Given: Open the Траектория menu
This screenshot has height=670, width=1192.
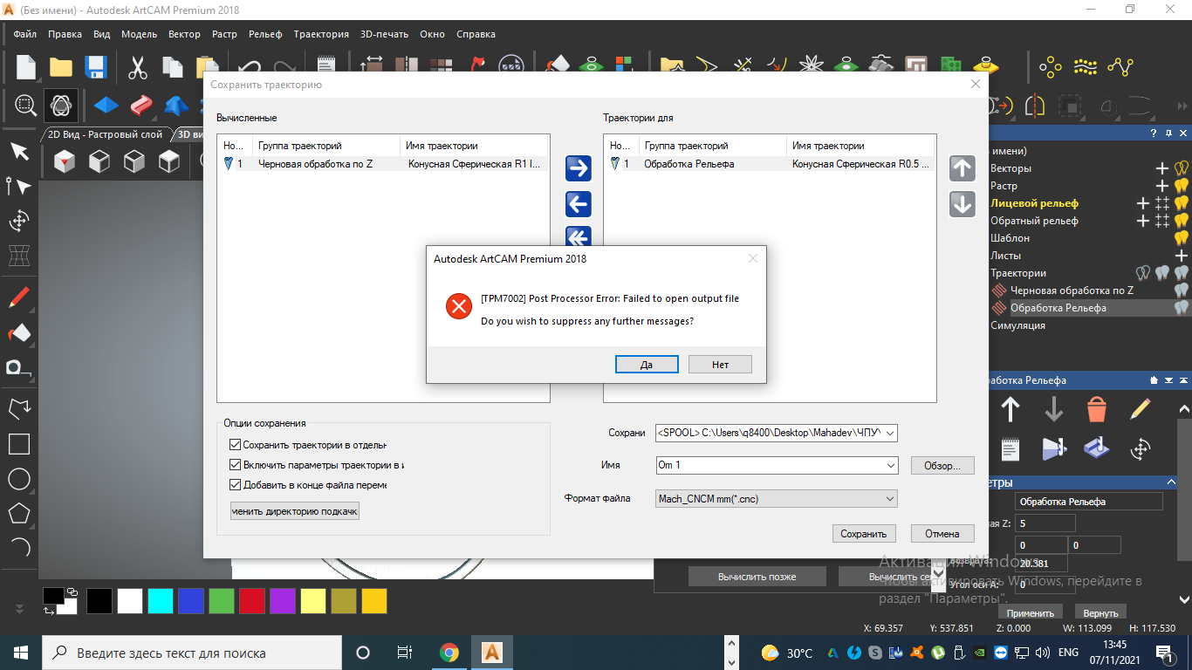Looking at the screenshot, I should click(x=321, y=34).
